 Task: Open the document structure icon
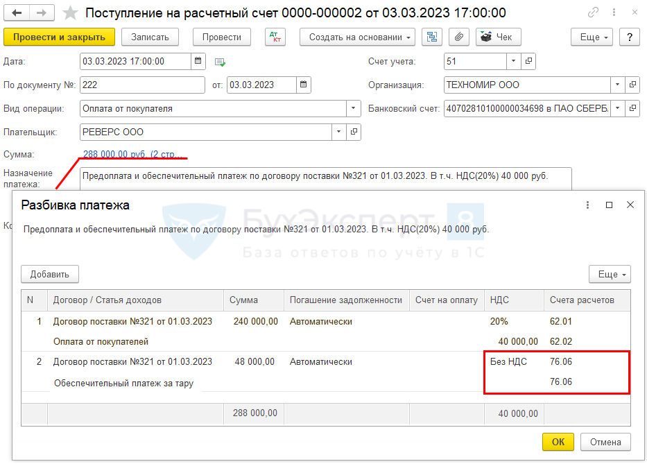pyautogui.click(x=432, y=37)
